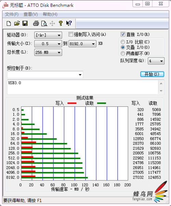Open About via the yellow question mark
The image size is (171, 206).
point(61,23)
